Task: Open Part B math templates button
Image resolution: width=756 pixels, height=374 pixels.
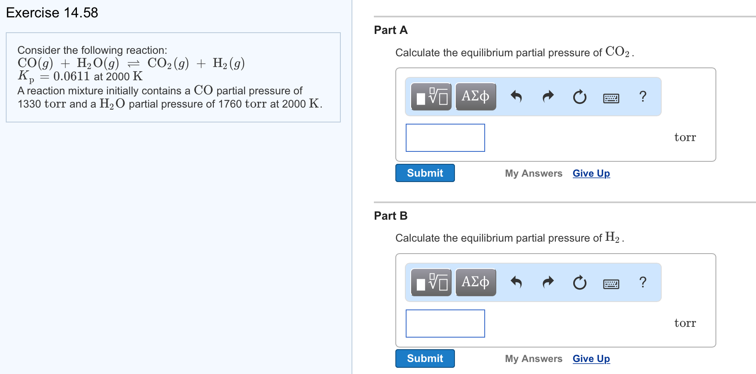Action: 431,283
